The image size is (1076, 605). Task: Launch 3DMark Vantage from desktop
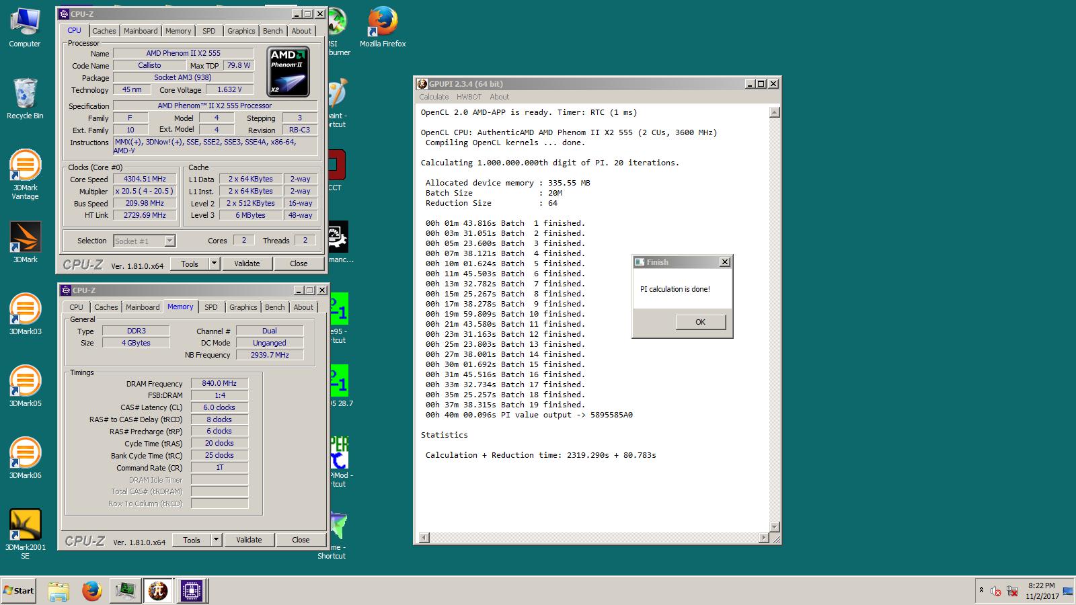tap(25, 175)
